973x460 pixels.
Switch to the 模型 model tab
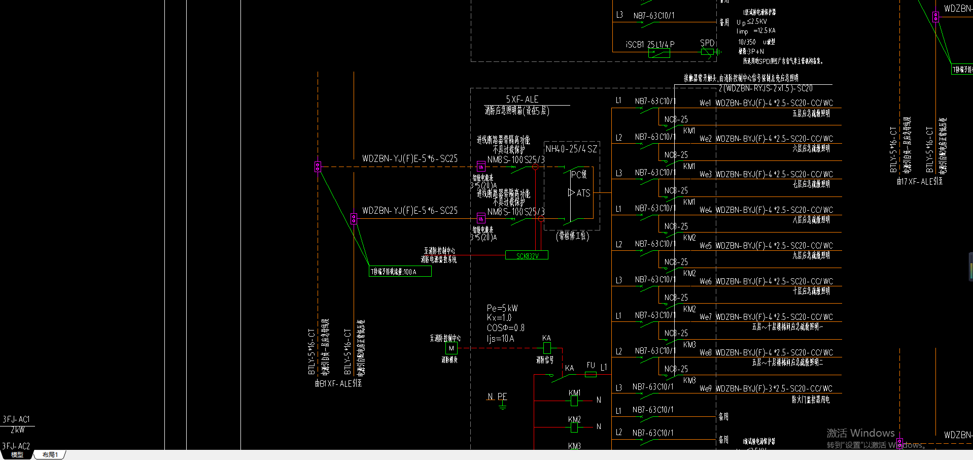pos(17,455)
